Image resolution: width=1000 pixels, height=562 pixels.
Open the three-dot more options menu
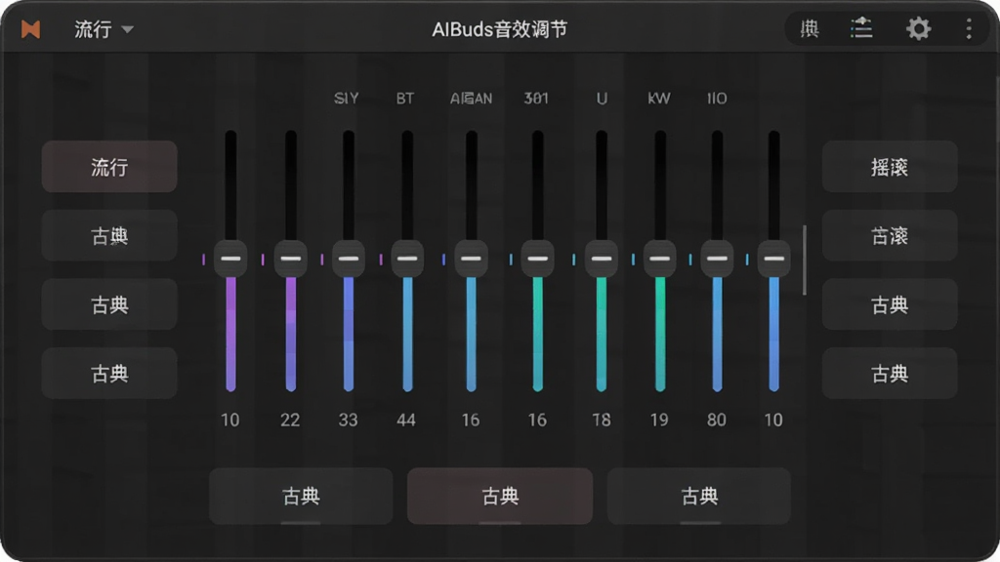click(x=969, y=28)
